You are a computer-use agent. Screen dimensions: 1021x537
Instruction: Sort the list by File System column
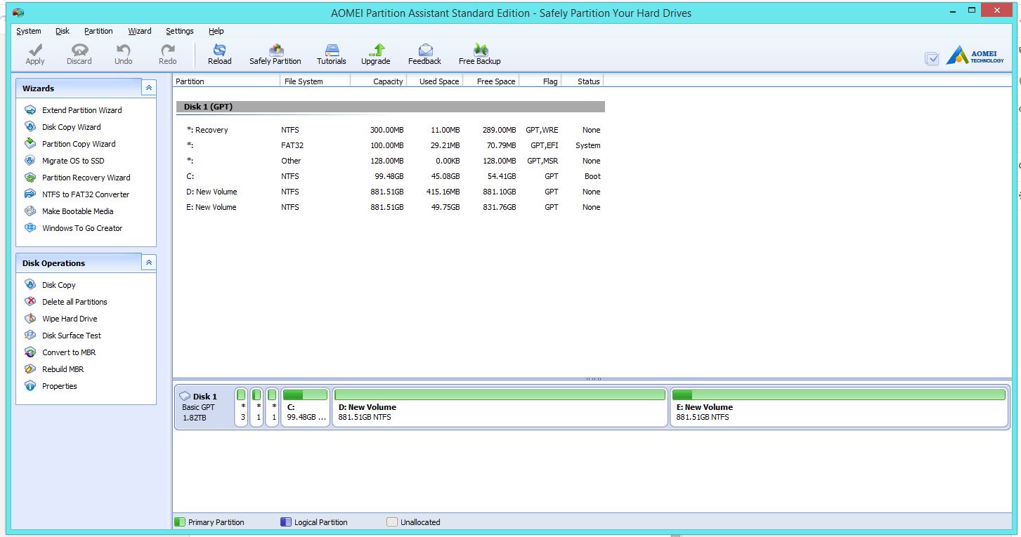point(315,81)
